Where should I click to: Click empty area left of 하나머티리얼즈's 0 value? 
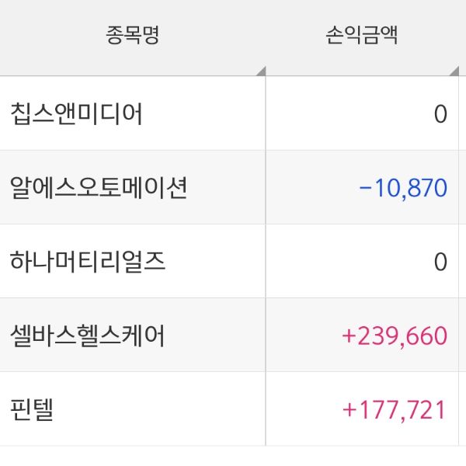point(349,262)
